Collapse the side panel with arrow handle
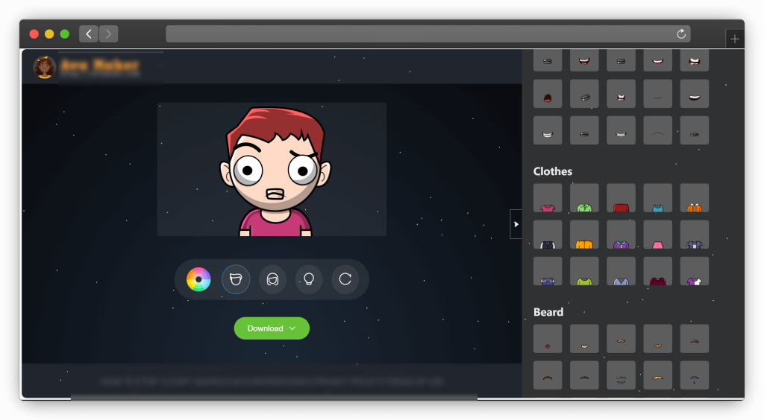 tap(516, 224)
